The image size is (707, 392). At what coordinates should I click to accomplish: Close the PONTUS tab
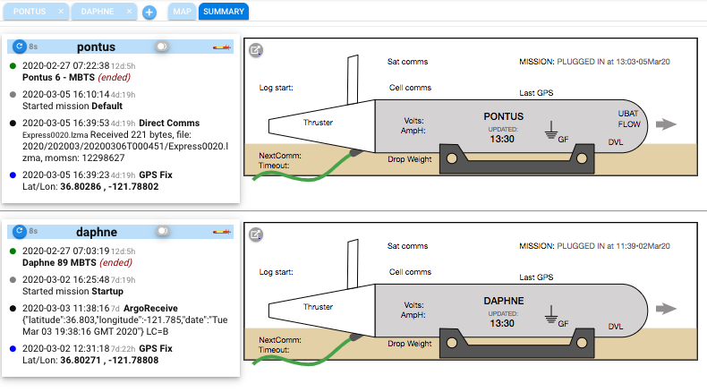coord(60,12)
